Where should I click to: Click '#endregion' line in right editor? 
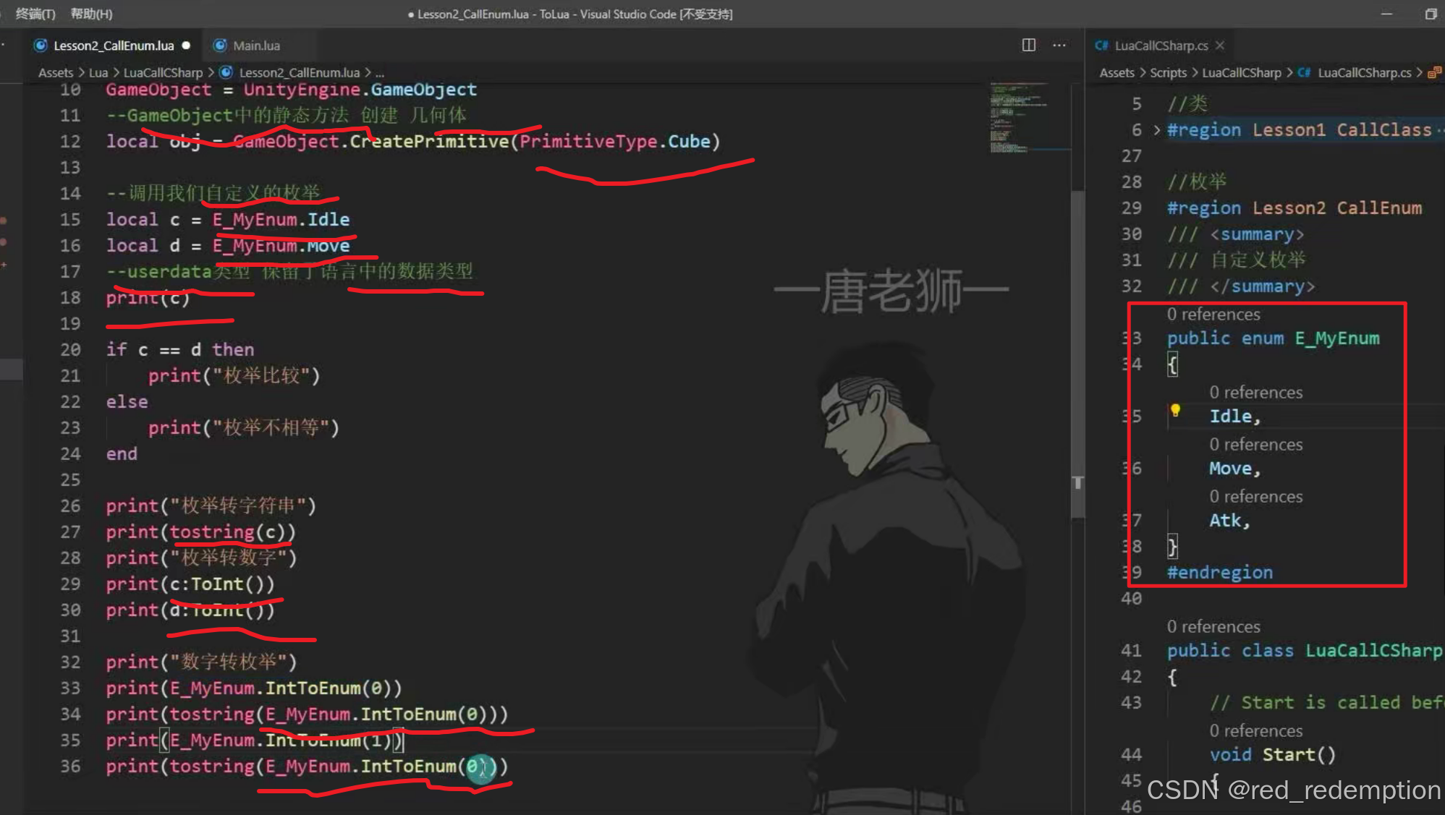click(x=1220, y=573)
